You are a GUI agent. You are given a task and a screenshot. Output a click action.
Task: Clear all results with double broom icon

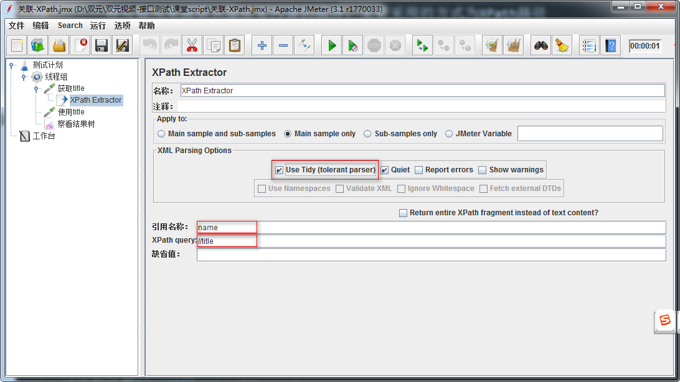pos(514,45)
